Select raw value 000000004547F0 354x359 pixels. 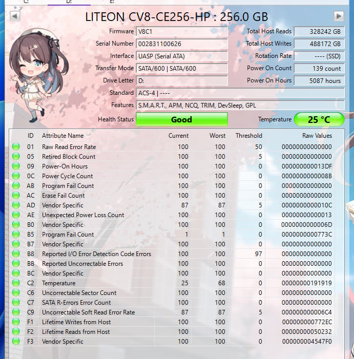[307, 342]
